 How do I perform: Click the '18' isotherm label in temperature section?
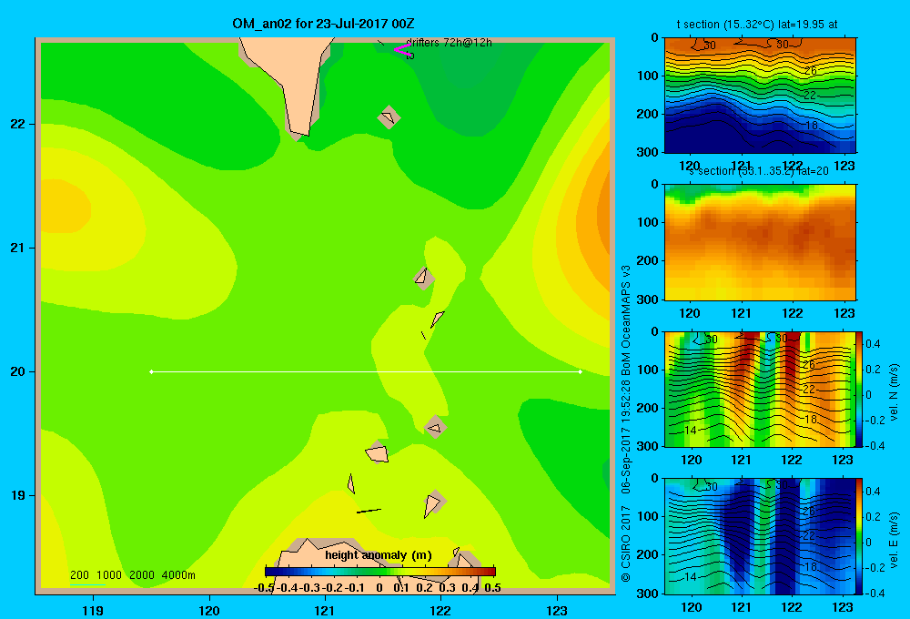pyautogui.click(x=811, y=125)
